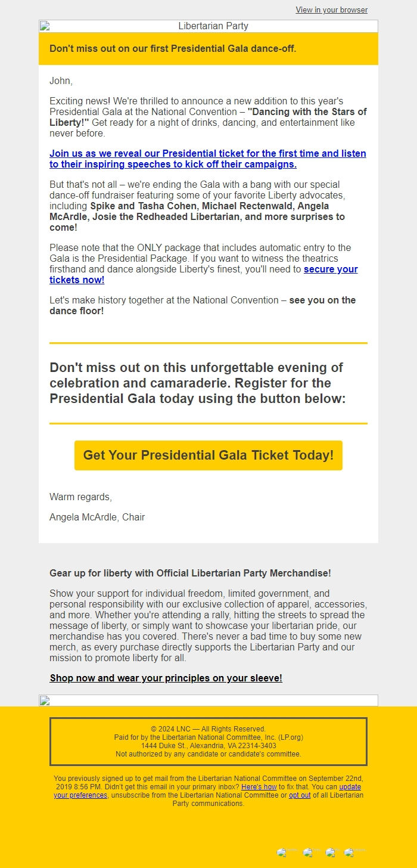The image size is (417, 868).
Task: Open 'View in your browser' link
Action: (x=332, y=10)
